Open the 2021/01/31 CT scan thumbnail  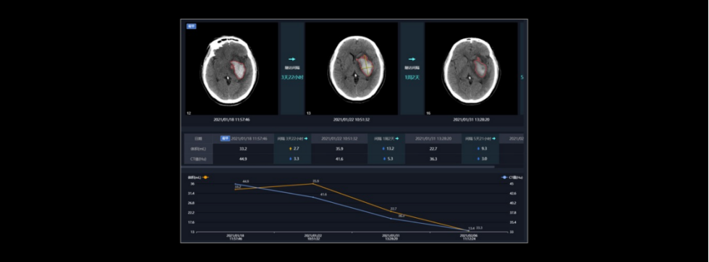point(471,69)
